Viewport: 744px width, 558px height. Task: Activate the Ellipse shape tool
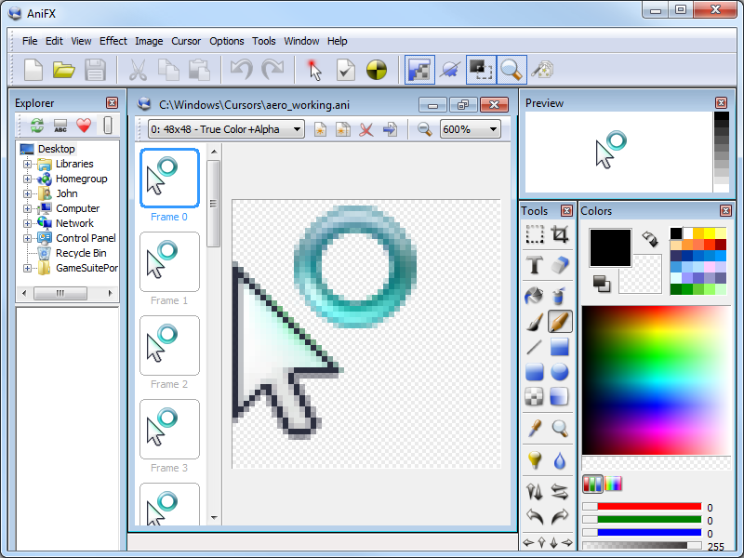click(559, 372)
